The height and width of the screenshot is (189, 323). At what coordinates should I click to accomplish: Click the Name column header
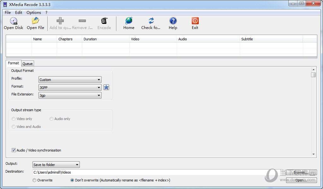pyautogui.click(x=44, y=39)
